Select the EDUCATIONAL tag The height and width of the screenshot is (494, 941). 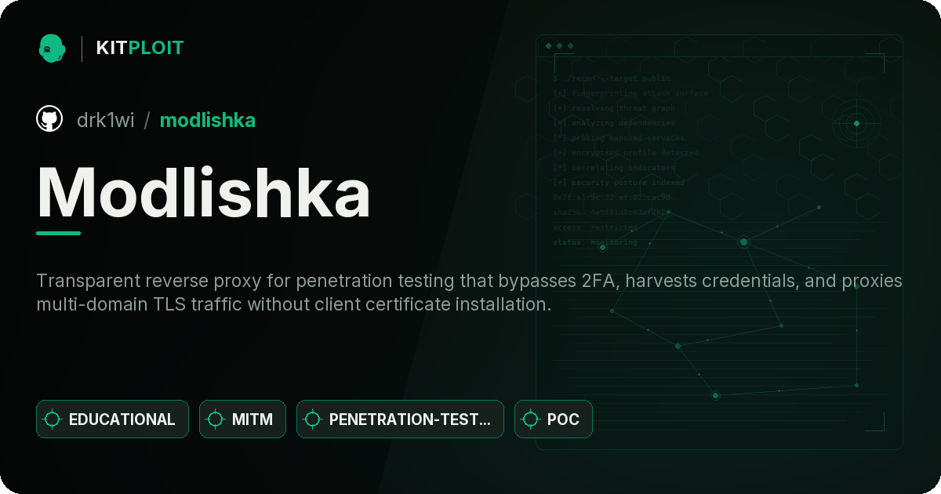pos(112,419)
